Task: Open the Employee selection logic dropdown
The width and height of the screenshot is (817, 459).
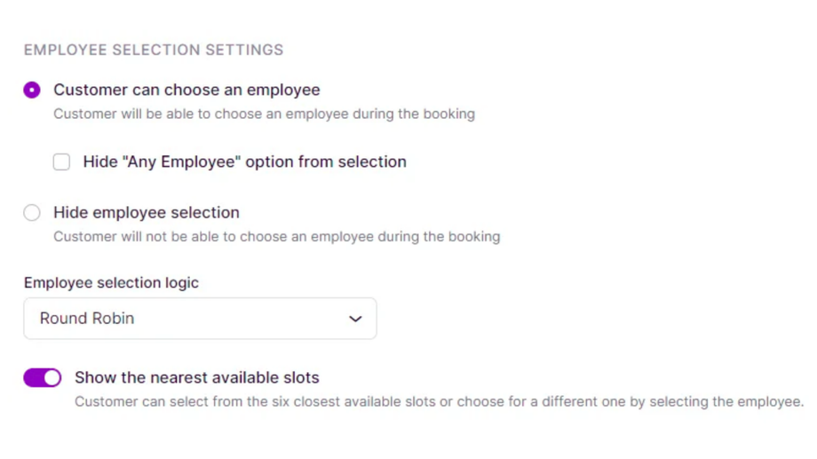Action: 200,319
